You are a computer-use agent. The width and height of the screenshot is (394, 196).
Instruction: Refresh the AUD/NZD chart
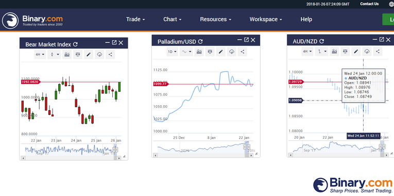pos(321,41)
